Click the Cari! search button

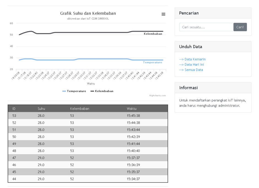coord(240,27)
